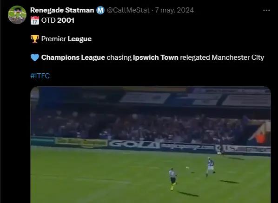The image size is (278, 203).
Task: Play the embedded football match video
Action: click(151, 145)
